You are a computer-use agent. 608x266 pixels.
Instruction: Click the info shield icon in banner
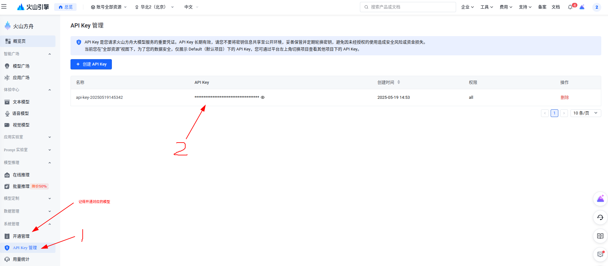(79, 42)
